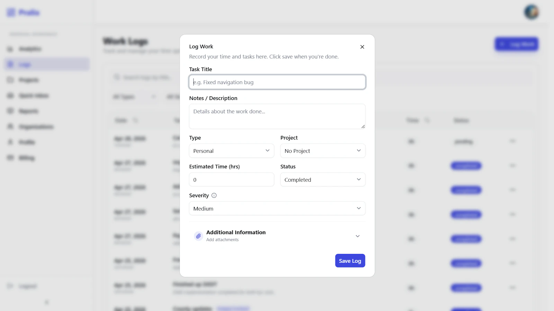Click the Estimated Time (hrs) field
Screen dimensions: 554x311
click(231, 180)
